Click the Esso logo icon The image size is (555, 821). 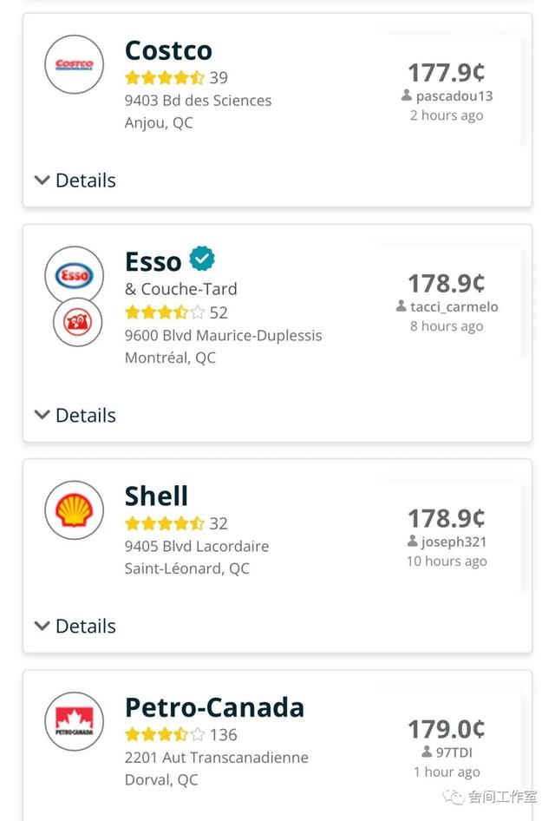click(74, 275)
